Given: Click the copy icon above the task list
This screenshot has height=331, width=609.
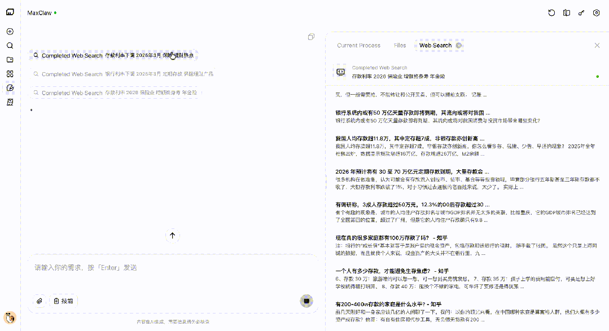Looking at the screenshot, I should tap(311, 36).
